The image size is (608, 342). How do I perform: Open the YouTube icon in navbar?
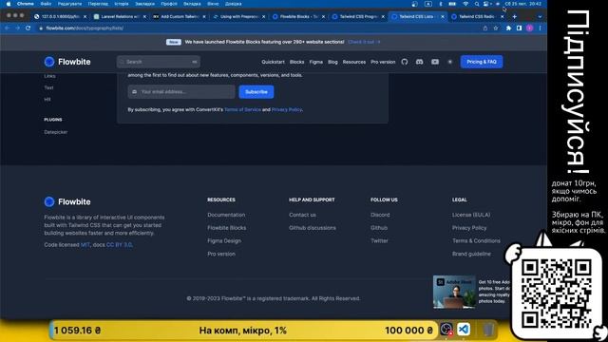435,62
